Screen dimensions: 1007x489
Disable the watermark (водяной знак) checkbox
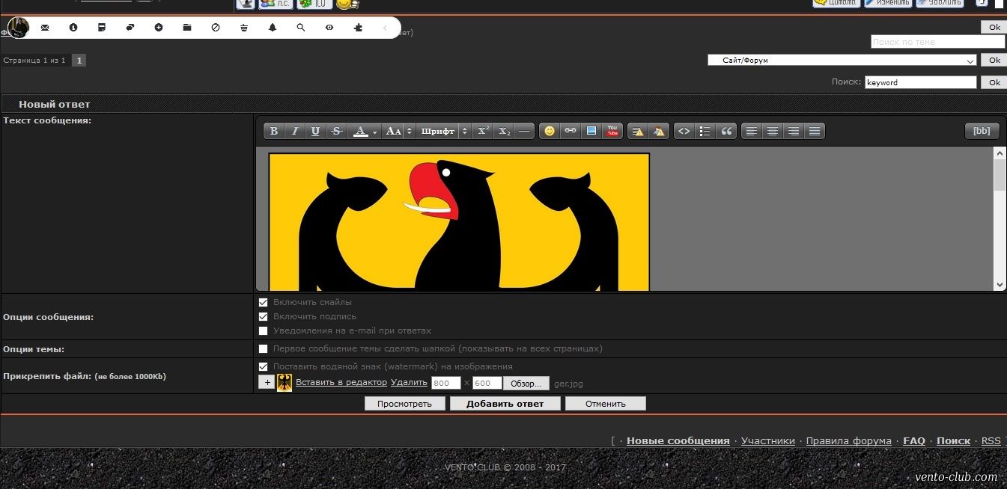coord(263,366)
